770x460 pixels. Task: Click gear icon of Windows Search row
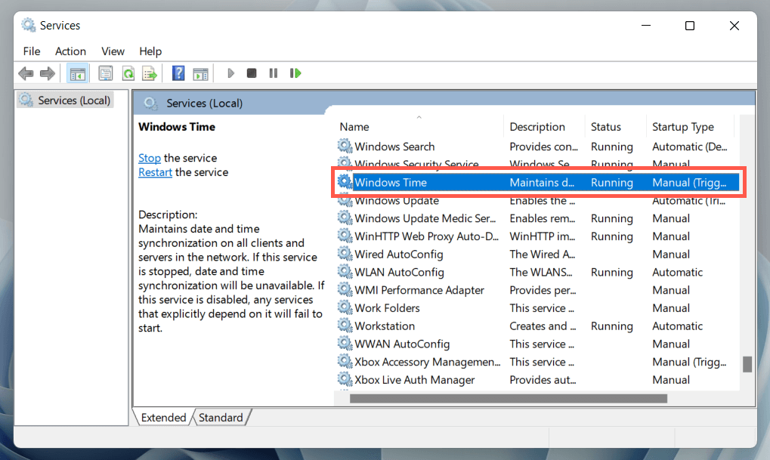(345, 146)
